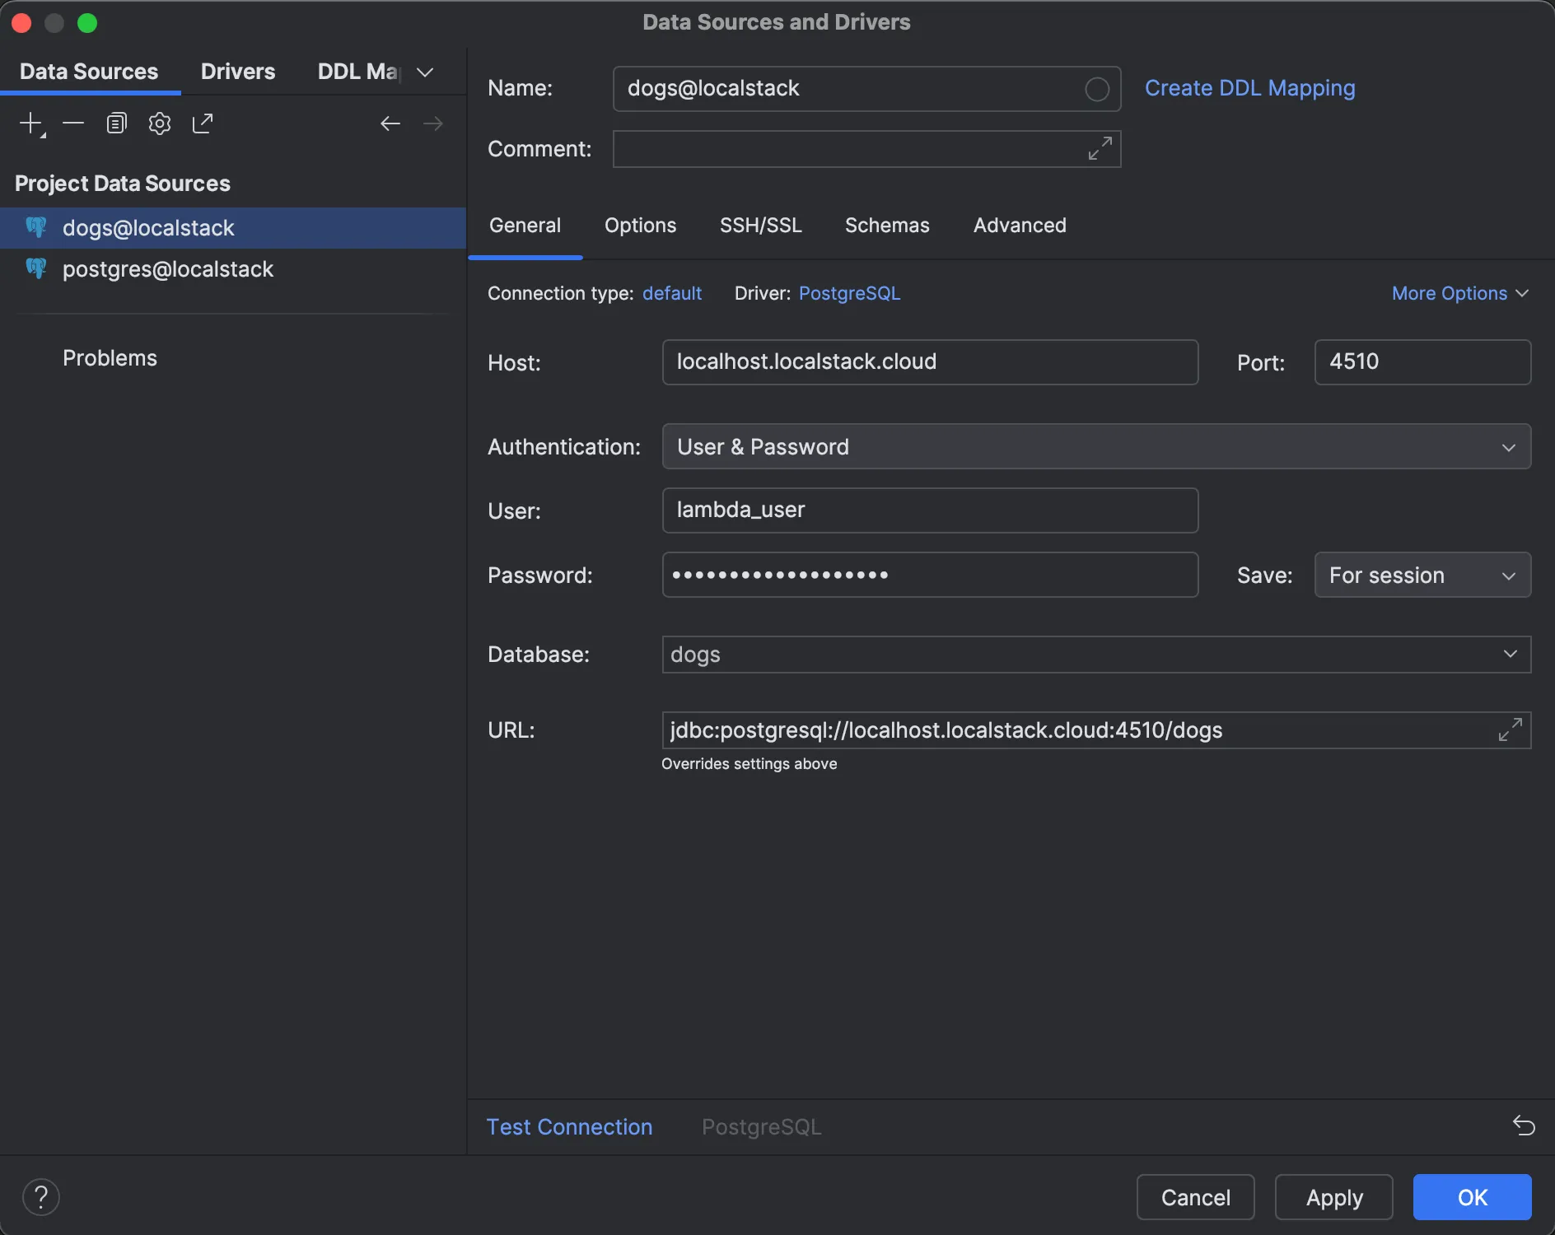Click into the Host input field
This screenshot has height=1235, width=1555.
(929, 362)
